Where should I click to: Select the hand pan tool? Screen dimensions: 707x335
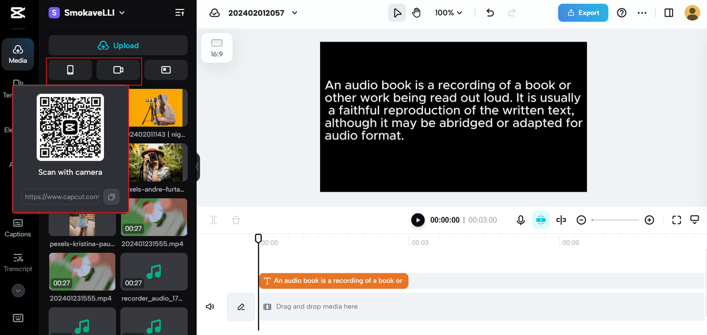[x=416, y=13]
